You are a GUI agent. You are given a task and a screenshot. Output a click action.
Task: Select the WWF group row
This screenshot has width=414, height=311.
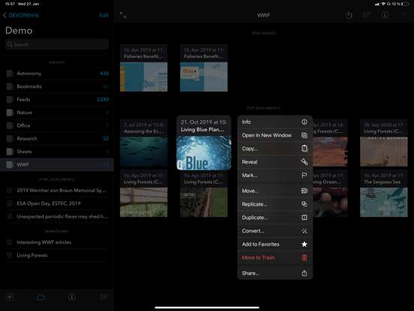[57, 165]
